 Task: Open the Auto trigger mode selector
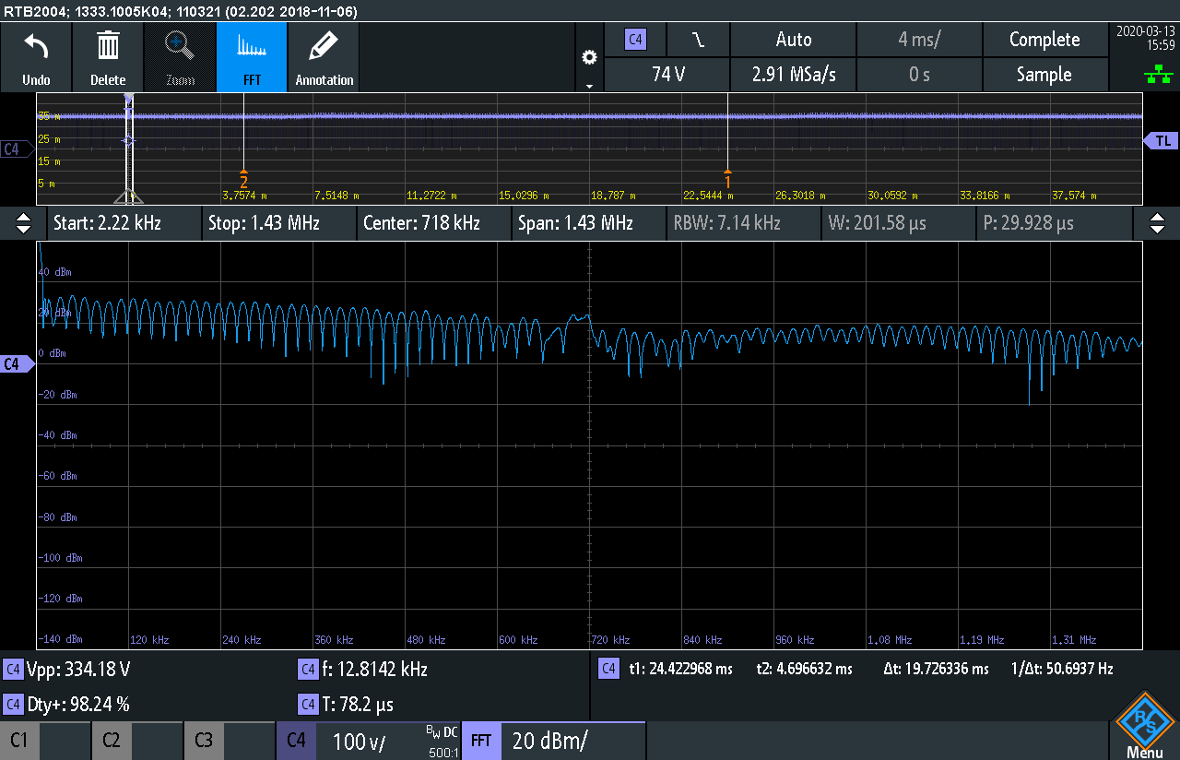793,40
